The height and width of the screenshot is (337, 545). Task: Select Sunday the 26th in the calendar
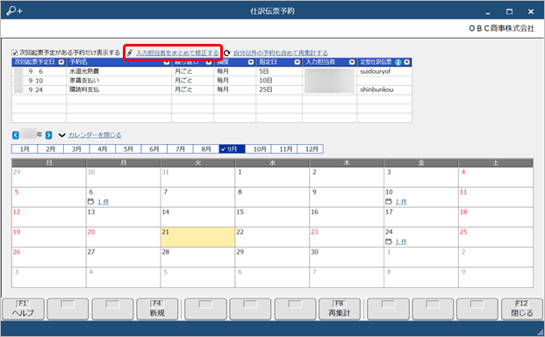(48, 257)
